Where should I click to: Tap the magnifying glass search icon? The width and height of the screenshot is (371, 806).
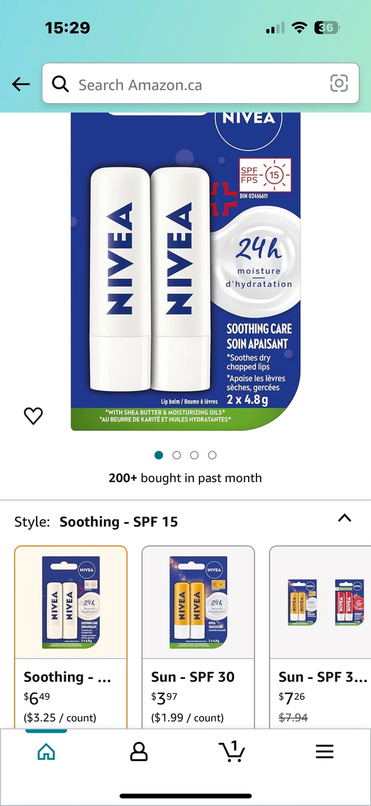tap(60, 84)
